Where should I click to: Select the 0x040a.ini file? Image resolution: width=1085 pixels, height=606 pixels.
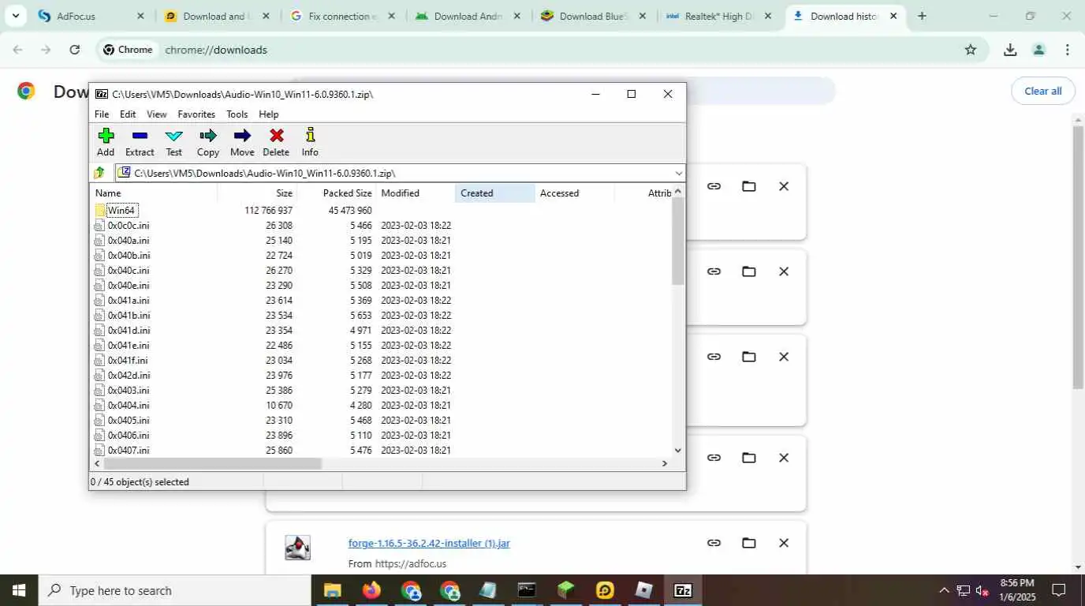(128, 240)
